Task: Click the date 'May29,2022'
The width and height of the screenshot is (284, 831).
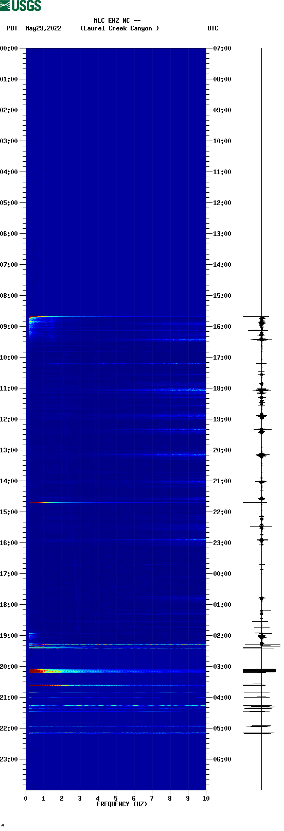Action: 43,28
